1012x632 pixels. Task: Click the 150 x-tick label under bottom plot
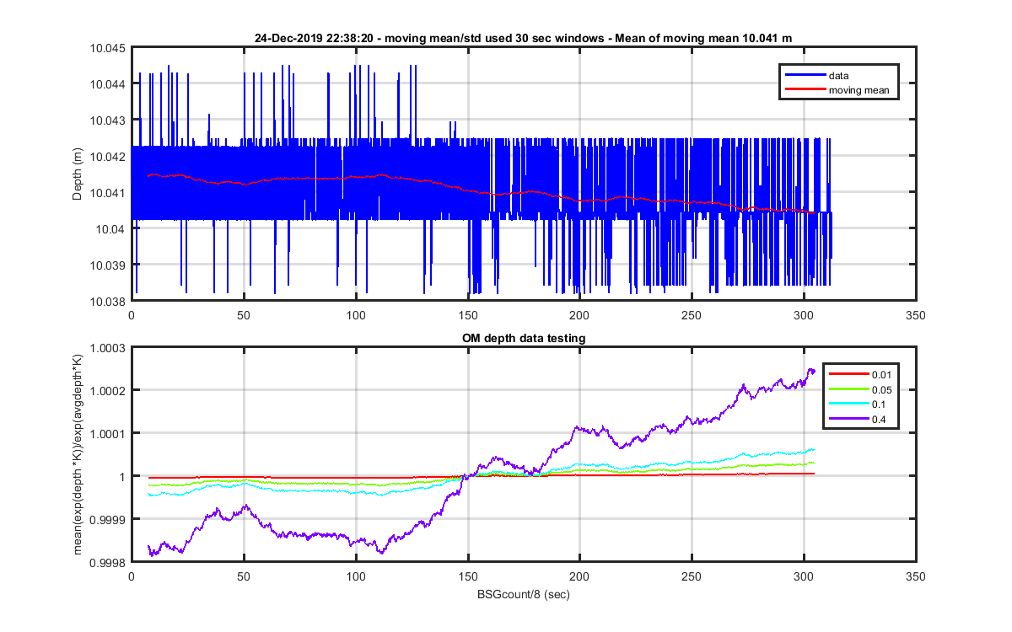point(467,577)
